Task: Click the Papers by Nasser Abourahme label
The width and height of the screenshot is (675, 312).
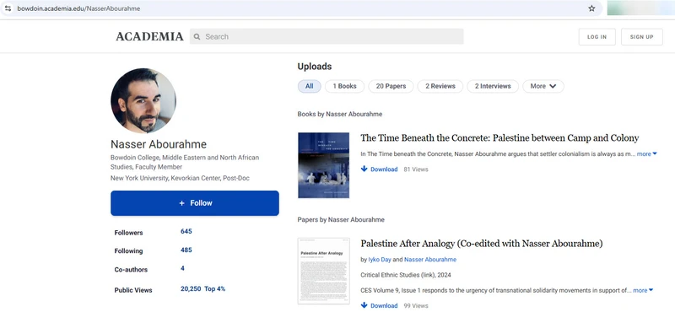Action: [x=341, y=219]
